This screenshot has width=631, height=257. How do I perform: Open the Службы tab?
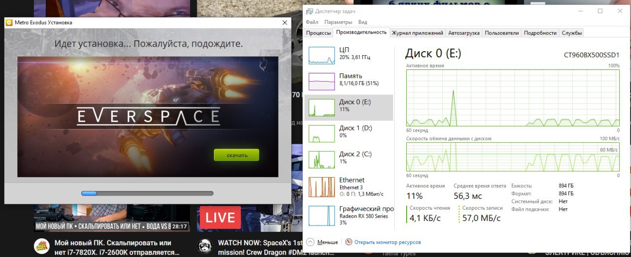click(572, 33)
